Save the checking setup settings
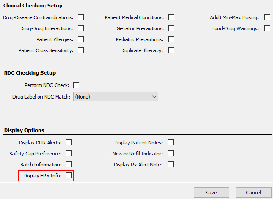273x199 pixels. tap(212, 193)
